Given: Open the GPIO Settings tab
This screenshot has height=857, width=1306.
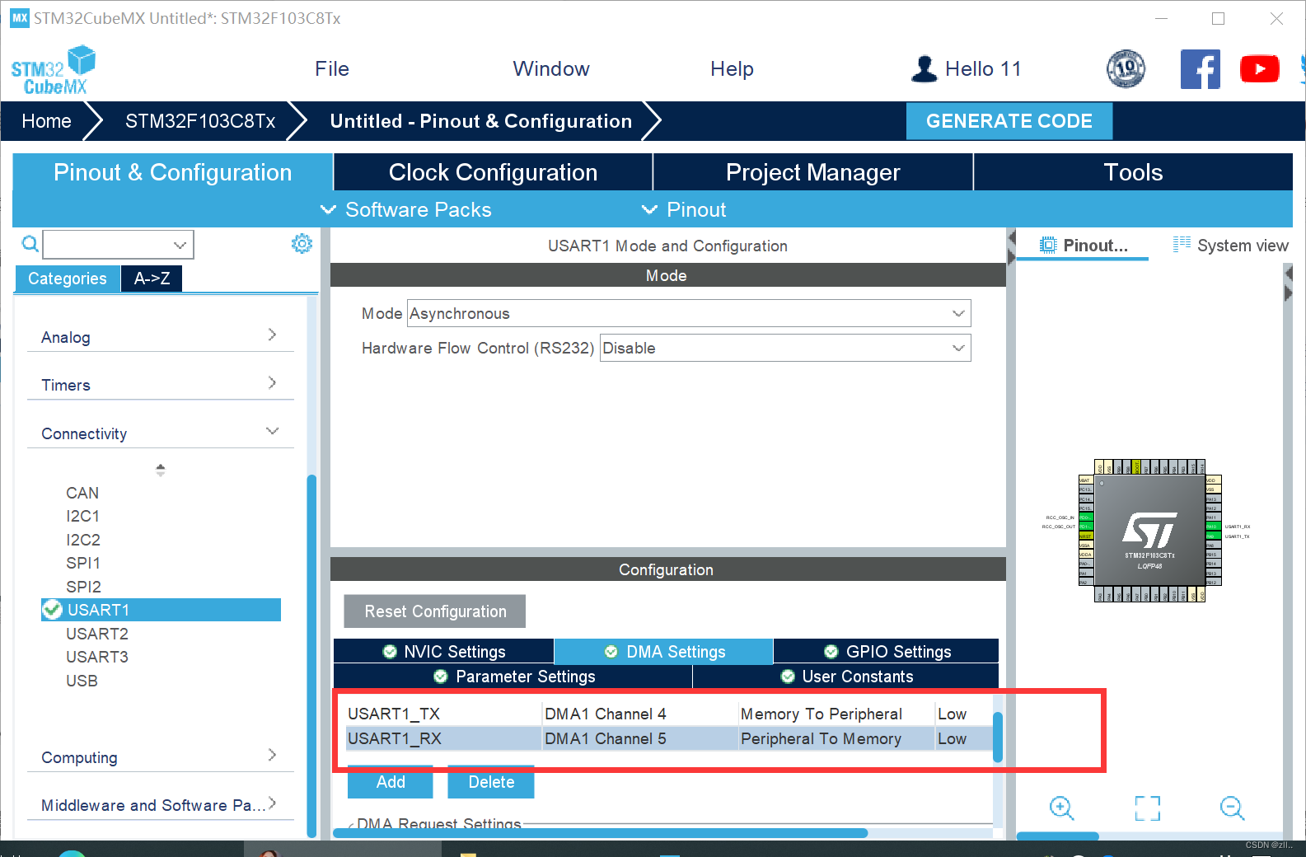Looking at the screenshot, I should [887, 651].
